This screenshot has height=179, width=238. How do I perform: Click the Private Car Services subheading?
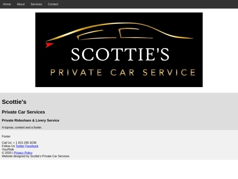[x=23, y=112]
